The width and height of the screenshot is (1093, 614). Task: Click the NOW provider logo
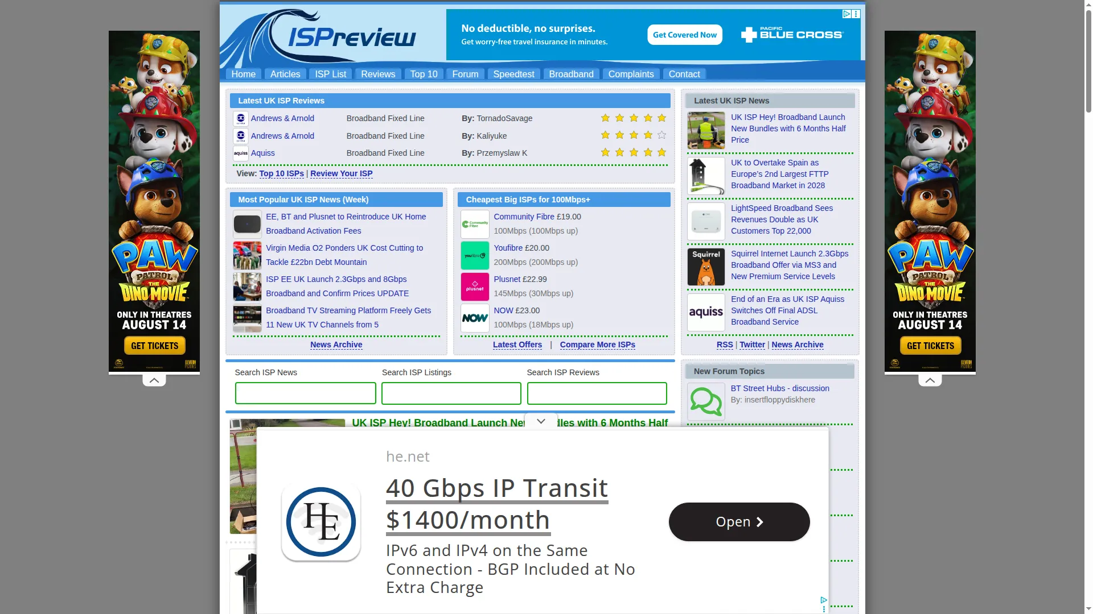(475, 318)
